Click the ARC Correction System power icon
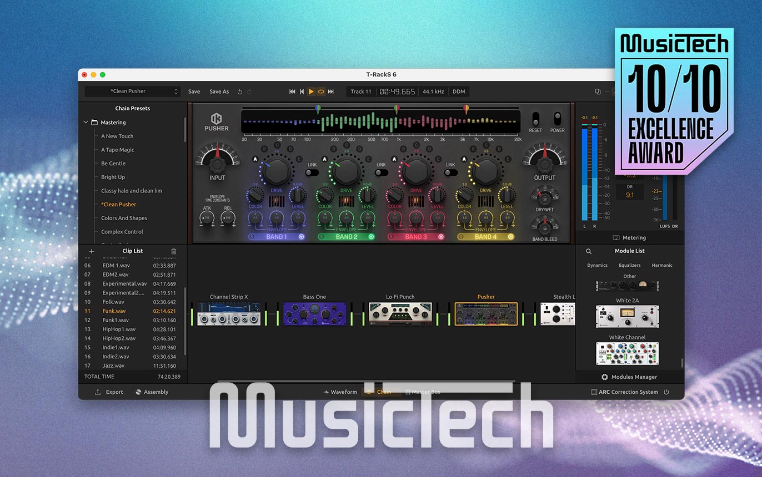 coord(666,392)
